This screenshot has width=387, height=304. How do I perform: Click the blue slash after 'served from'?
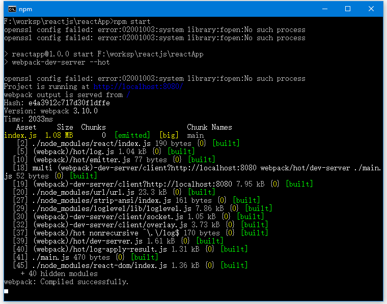click(128, 95)
